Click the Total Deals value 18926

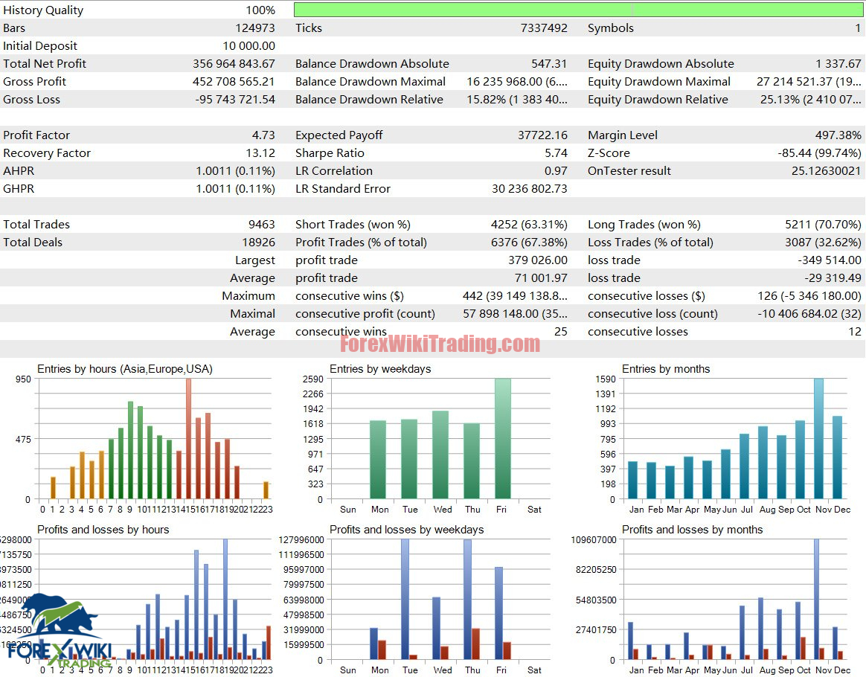258,243
